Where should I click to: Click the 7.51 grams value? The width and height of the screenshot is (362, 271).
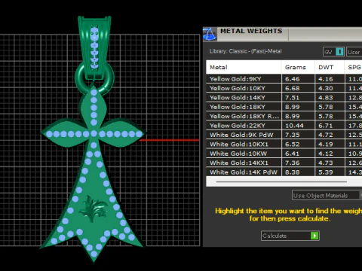[x=292, y=97]
